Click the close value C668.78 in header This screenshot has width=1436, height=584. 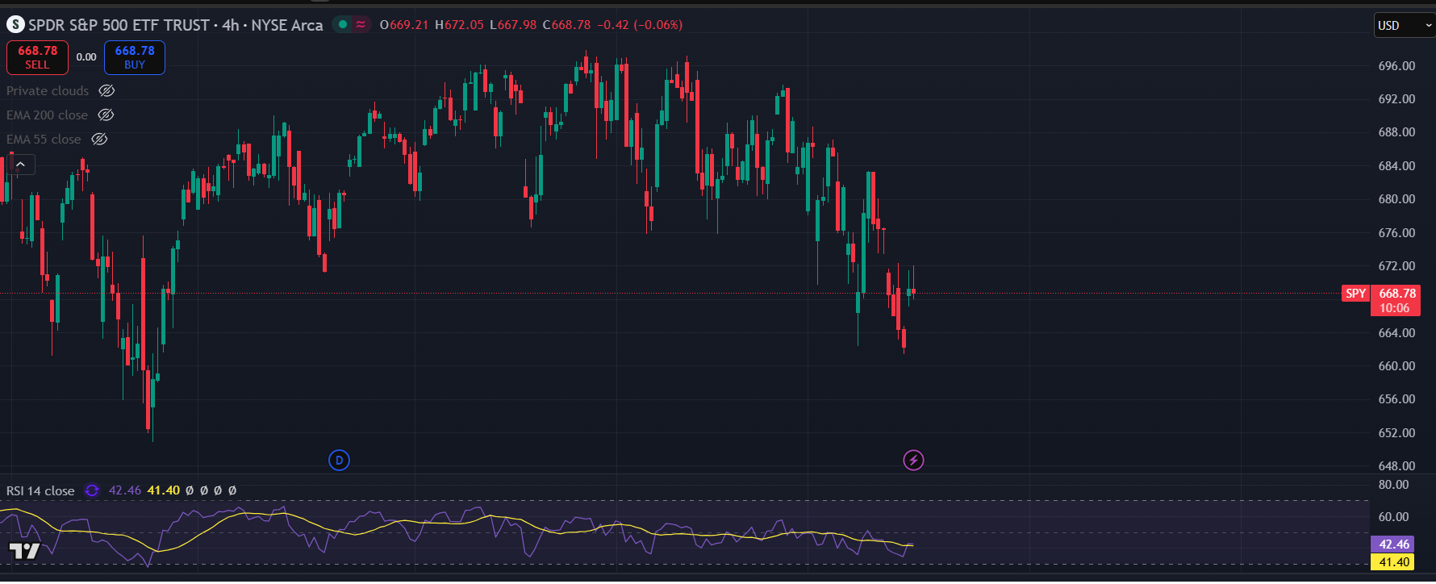click(x=566, y=25)
